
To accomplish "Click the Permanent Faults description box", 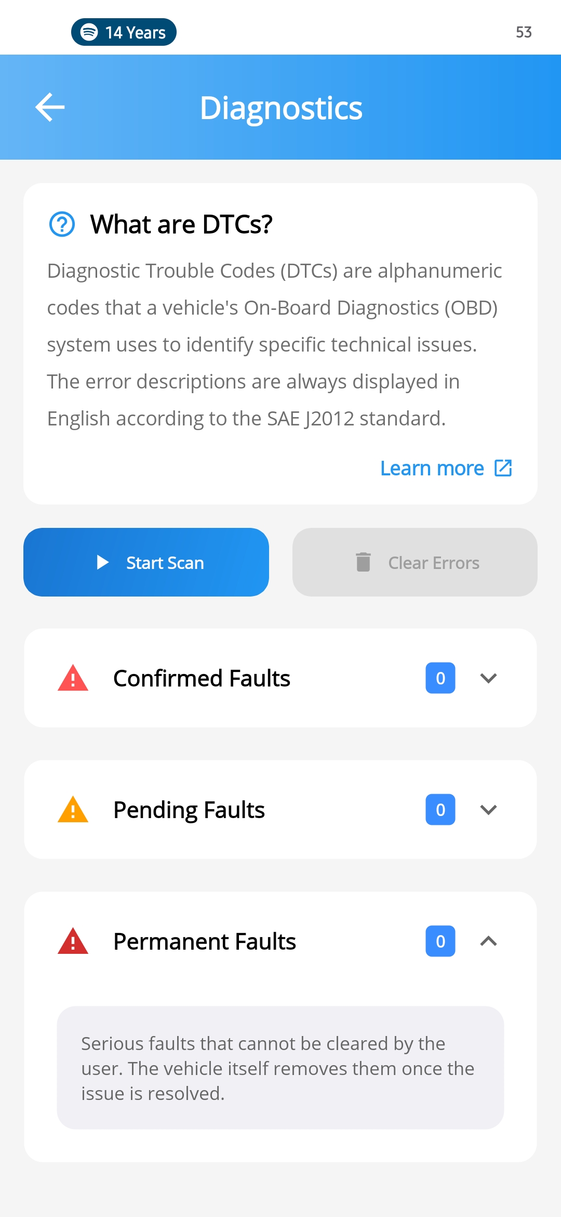I will point(280,1068).
